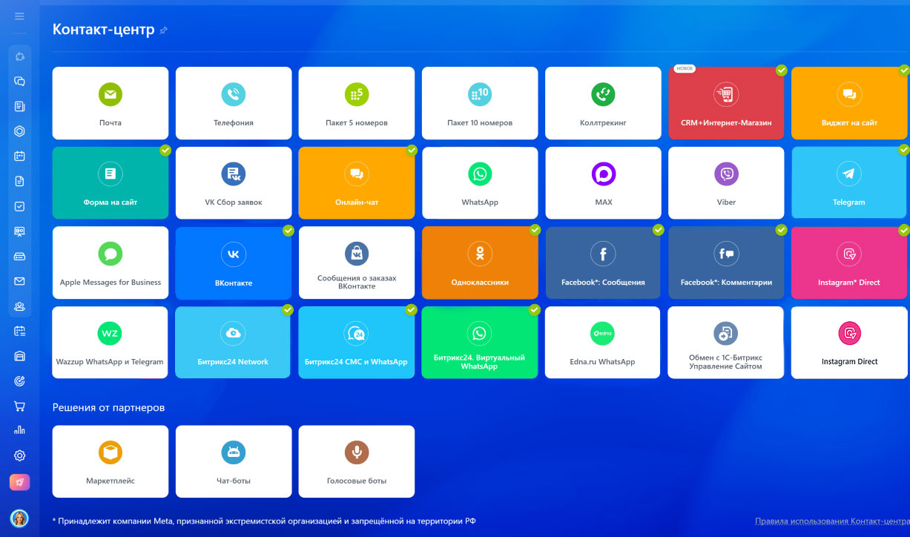
Task: Open settings gear in left sidebar
Action: coord(20,455)
